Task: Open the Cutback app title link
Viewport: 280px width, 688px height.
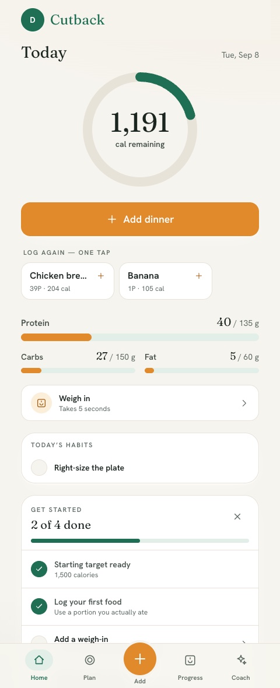Action: [x=77, y=20]
